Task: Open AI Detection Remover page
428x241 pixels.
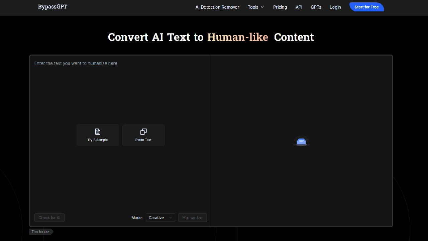Action: tap(217, 7)
